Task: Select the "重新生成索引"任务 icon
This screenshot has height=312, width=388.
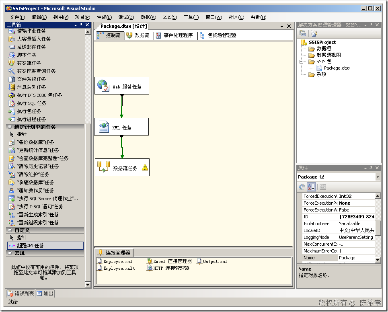Action: point(12,215)
